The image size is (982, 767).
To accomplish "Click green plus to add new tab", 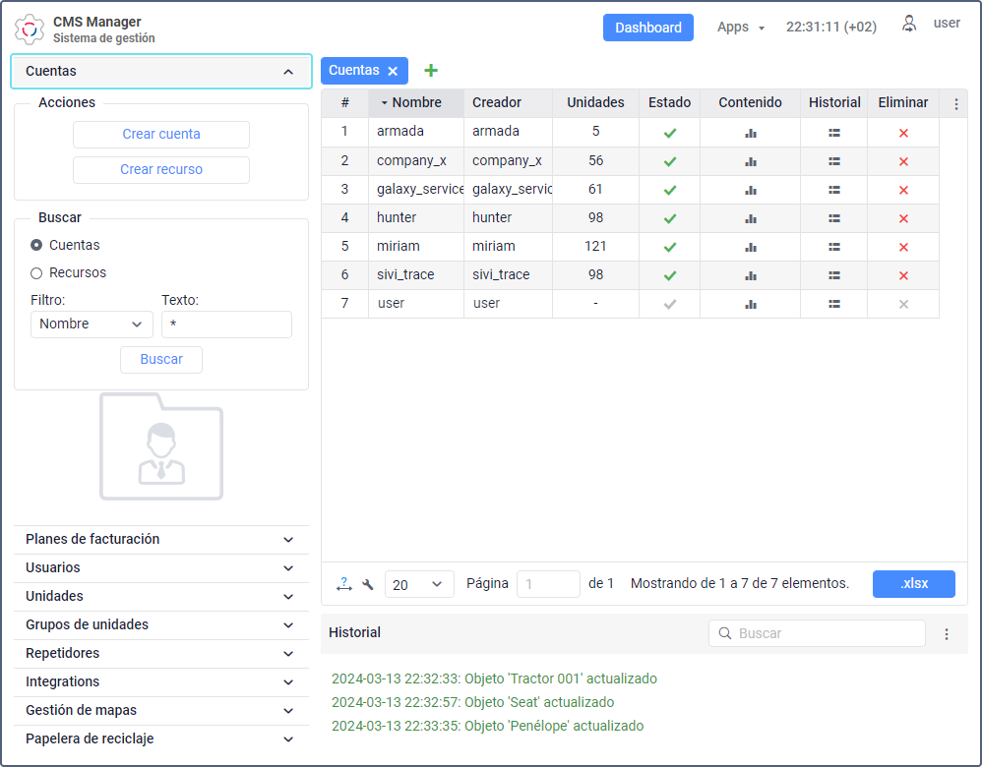I will 430,71.
